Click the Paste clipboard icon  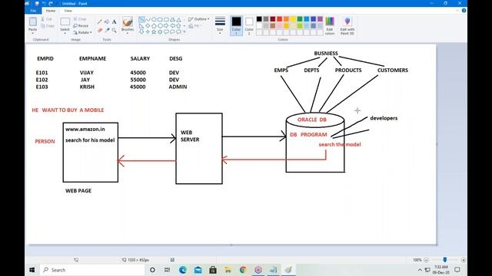[x=32, y=22]
